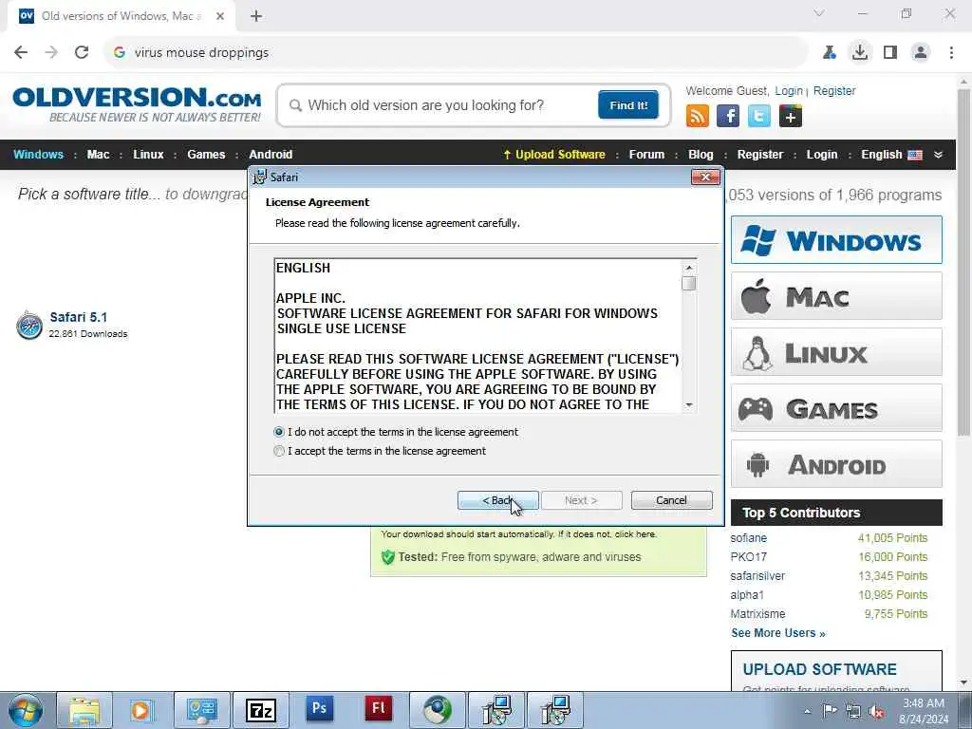Click See More Users link

tap(778, 633)
